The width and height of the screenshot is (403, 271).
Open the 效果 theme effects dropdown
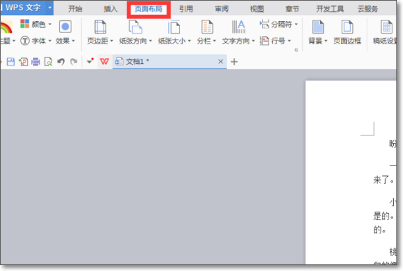pos(65,41)
